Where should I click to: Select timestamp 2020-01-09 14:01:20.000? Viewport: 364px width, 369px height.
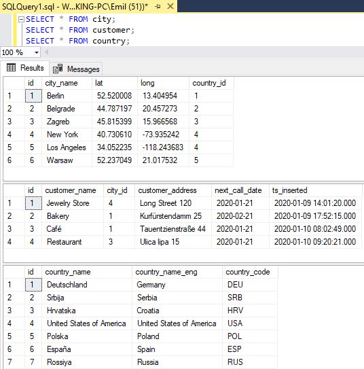click(315, 203)
